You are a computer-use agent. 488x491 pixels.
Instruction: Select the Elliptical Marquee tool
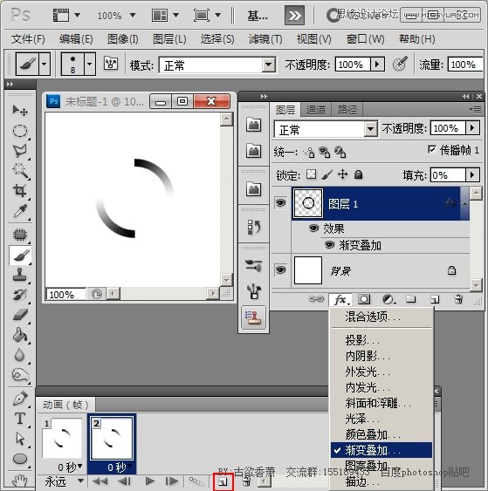click(x=20, y=131)
